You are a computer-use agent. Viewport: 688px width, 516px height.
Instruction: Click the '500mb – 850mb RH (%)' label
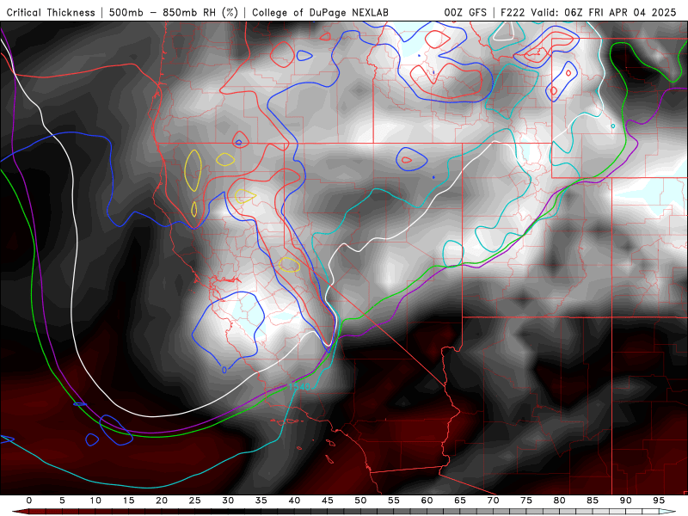pyautogui.click(x=174, y=13)
